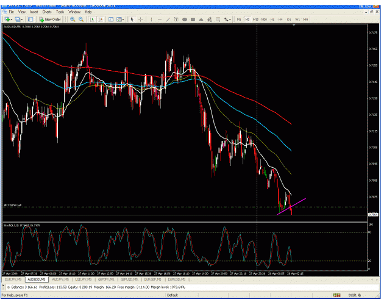Switch to GBPUSD,M5 chart tab

(129, 279)
